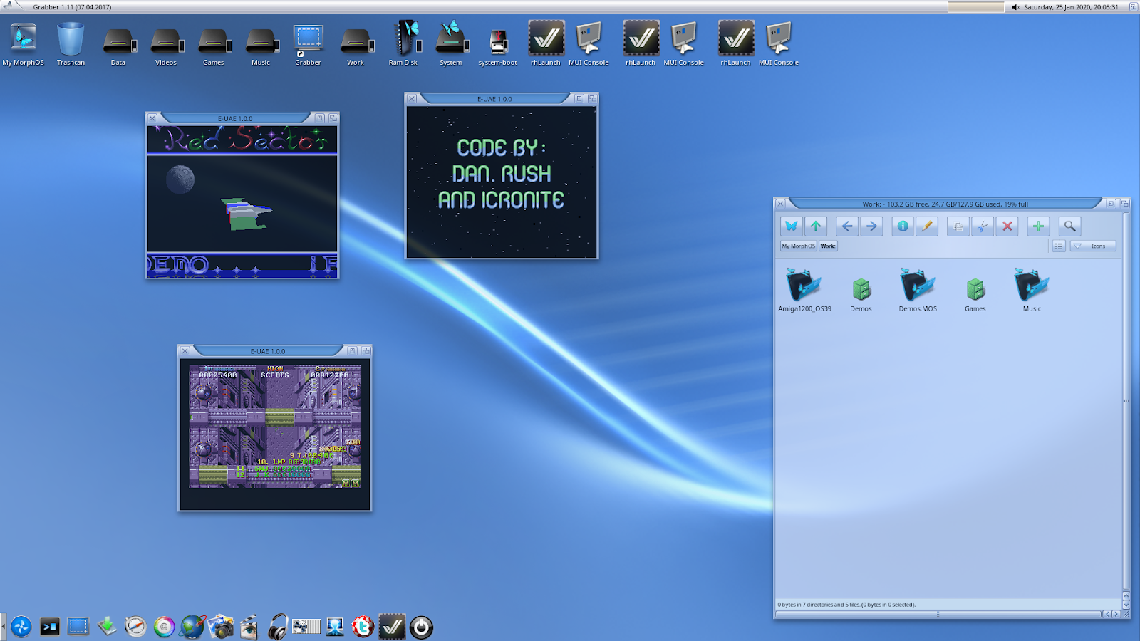Image resolution: width=1140 pixels, height=641 pixels.
Task: Focus the E-UAE window showing Code By text
Action: tap(502, 175)
